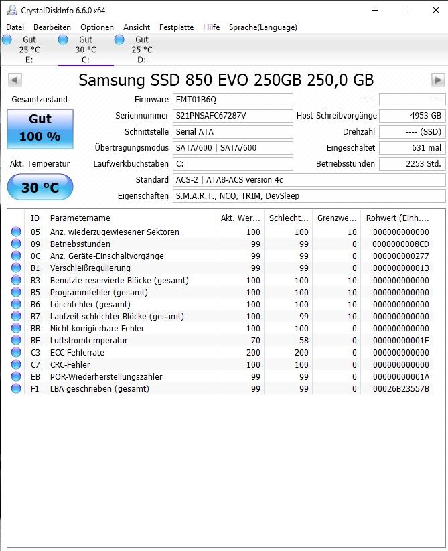The width and height of the screenshot is (448, 551).
Task: Click Host-Schreibvorgänge value 4953 GB
Action: [412, 116]
